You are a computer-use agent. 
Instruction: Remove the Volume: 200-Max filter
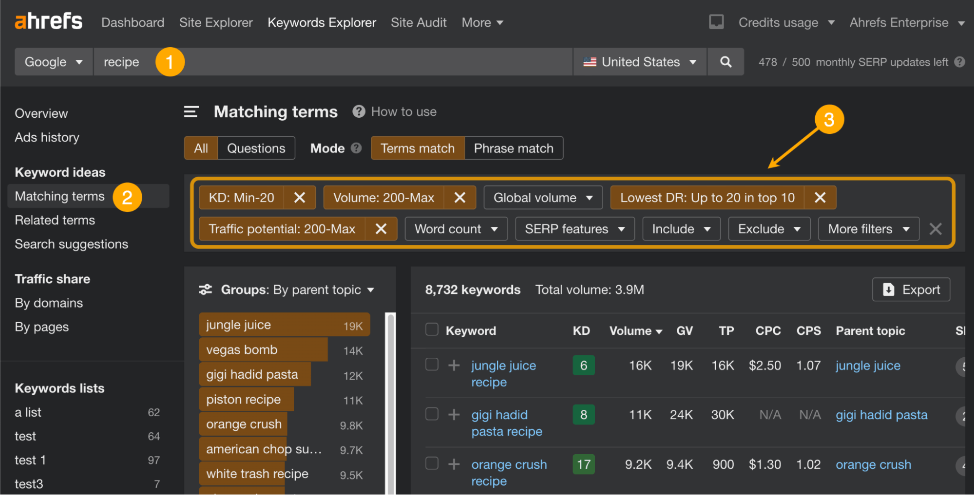[459, 198]
